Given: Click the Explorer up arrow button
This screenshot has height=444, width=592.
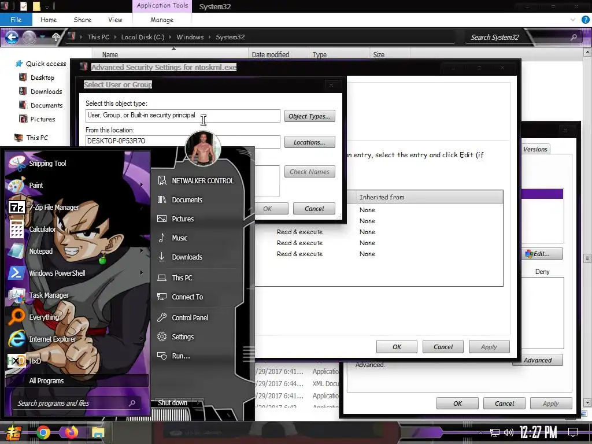Looking at the screenshot, I should coord(56,37).
